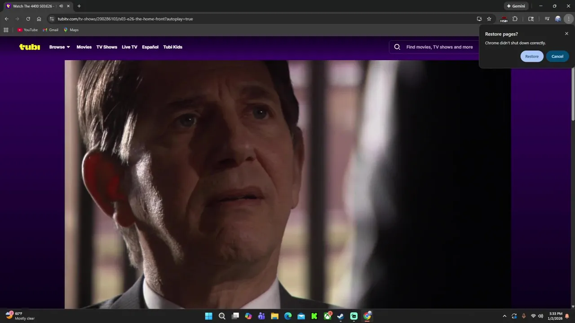Open the Windows Start menu
The image size is (575, 323).
[208, 316]
